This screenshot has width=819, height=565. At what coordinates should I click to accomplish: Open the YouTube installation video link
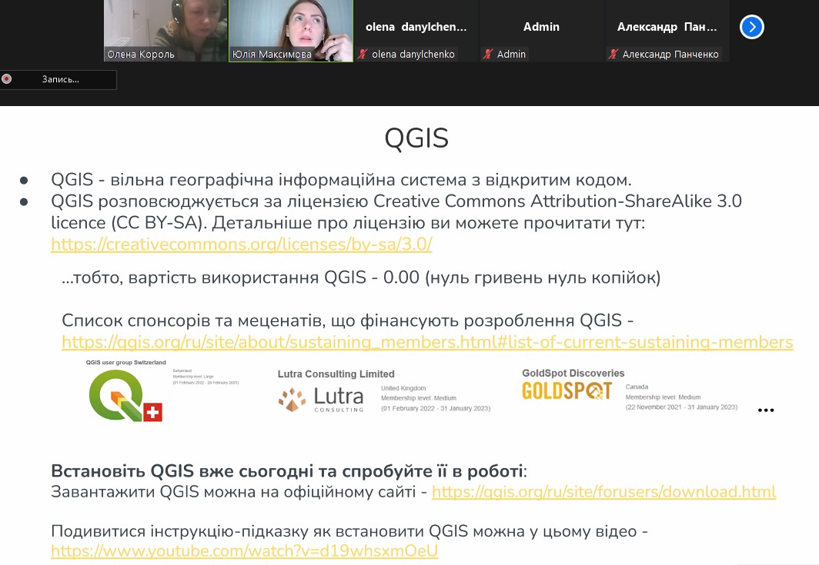pos(244,551)
